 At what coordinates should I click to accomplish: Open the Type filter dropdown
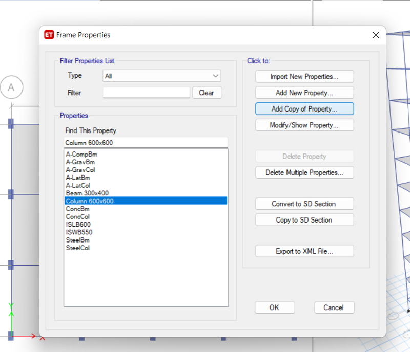pos(162,76)
